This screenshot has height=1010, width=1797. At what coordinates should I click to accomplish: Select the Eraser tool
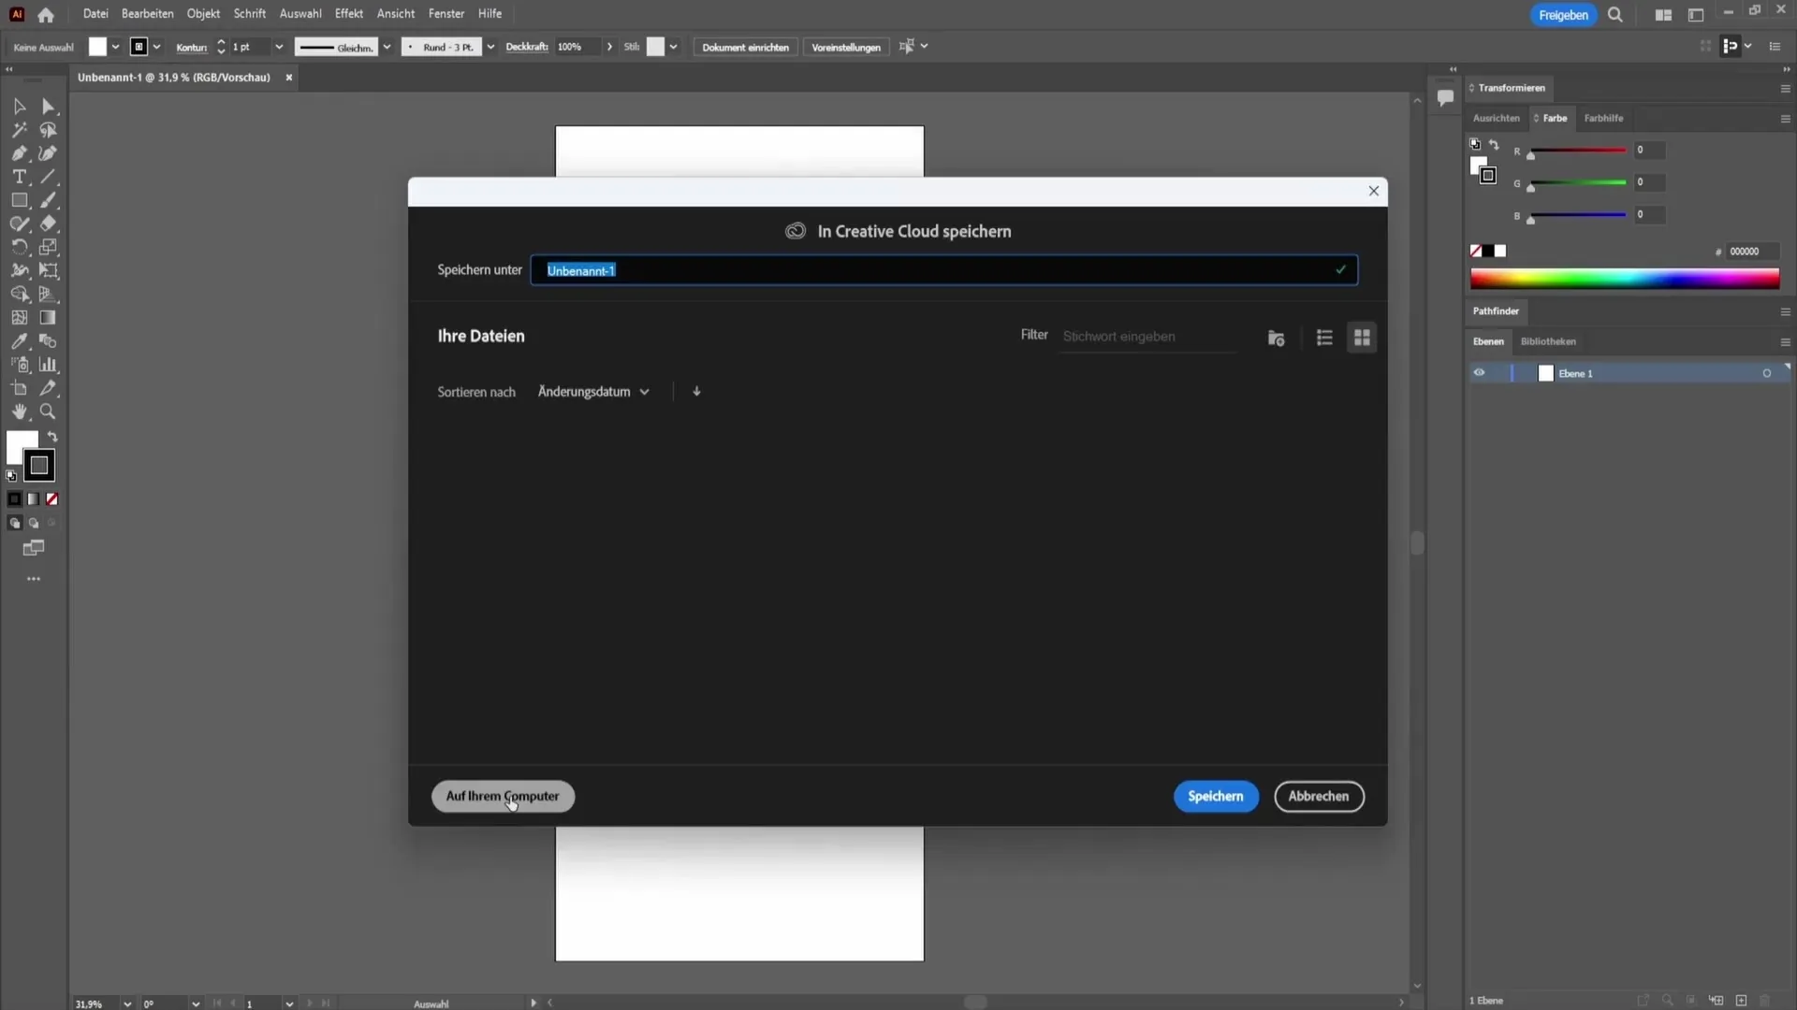click(x=49, y=224)
